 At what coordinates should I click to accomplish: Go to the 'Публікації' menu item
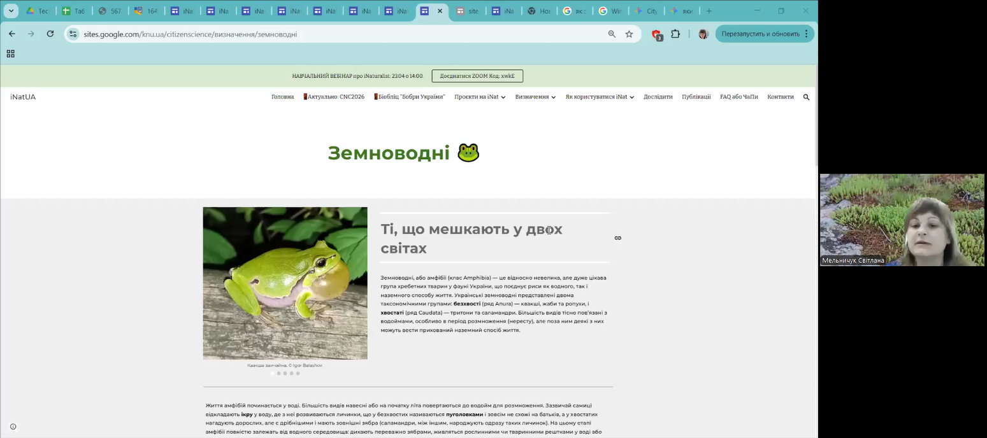(696, 97)
